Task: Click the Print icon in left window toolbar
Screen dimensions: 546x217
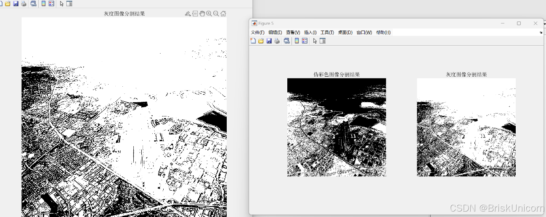Action: pyautogui.click(x=24, y=4)
